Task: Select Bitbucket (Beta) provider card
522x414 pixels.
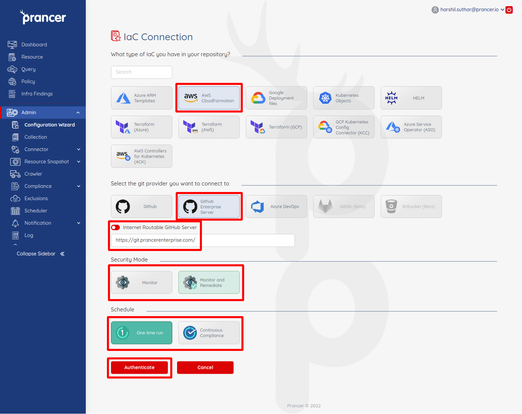Action: point(411,207)
